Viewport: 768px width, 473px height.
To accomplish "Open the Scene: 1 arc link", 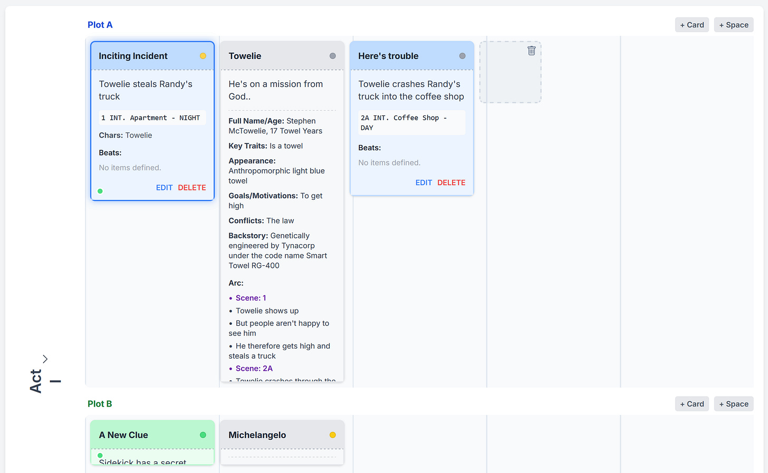I will click(x=251, y=298).
